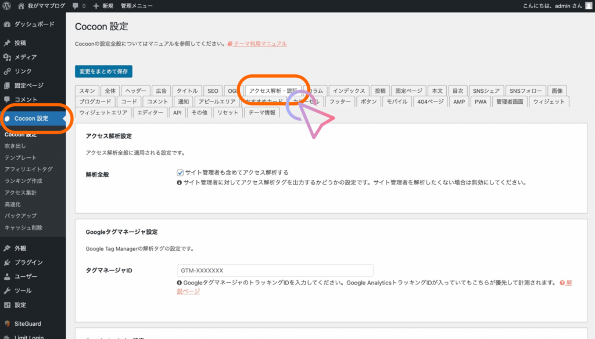Open the comments bubble icon in admin bar

click(x=76, y=6)
